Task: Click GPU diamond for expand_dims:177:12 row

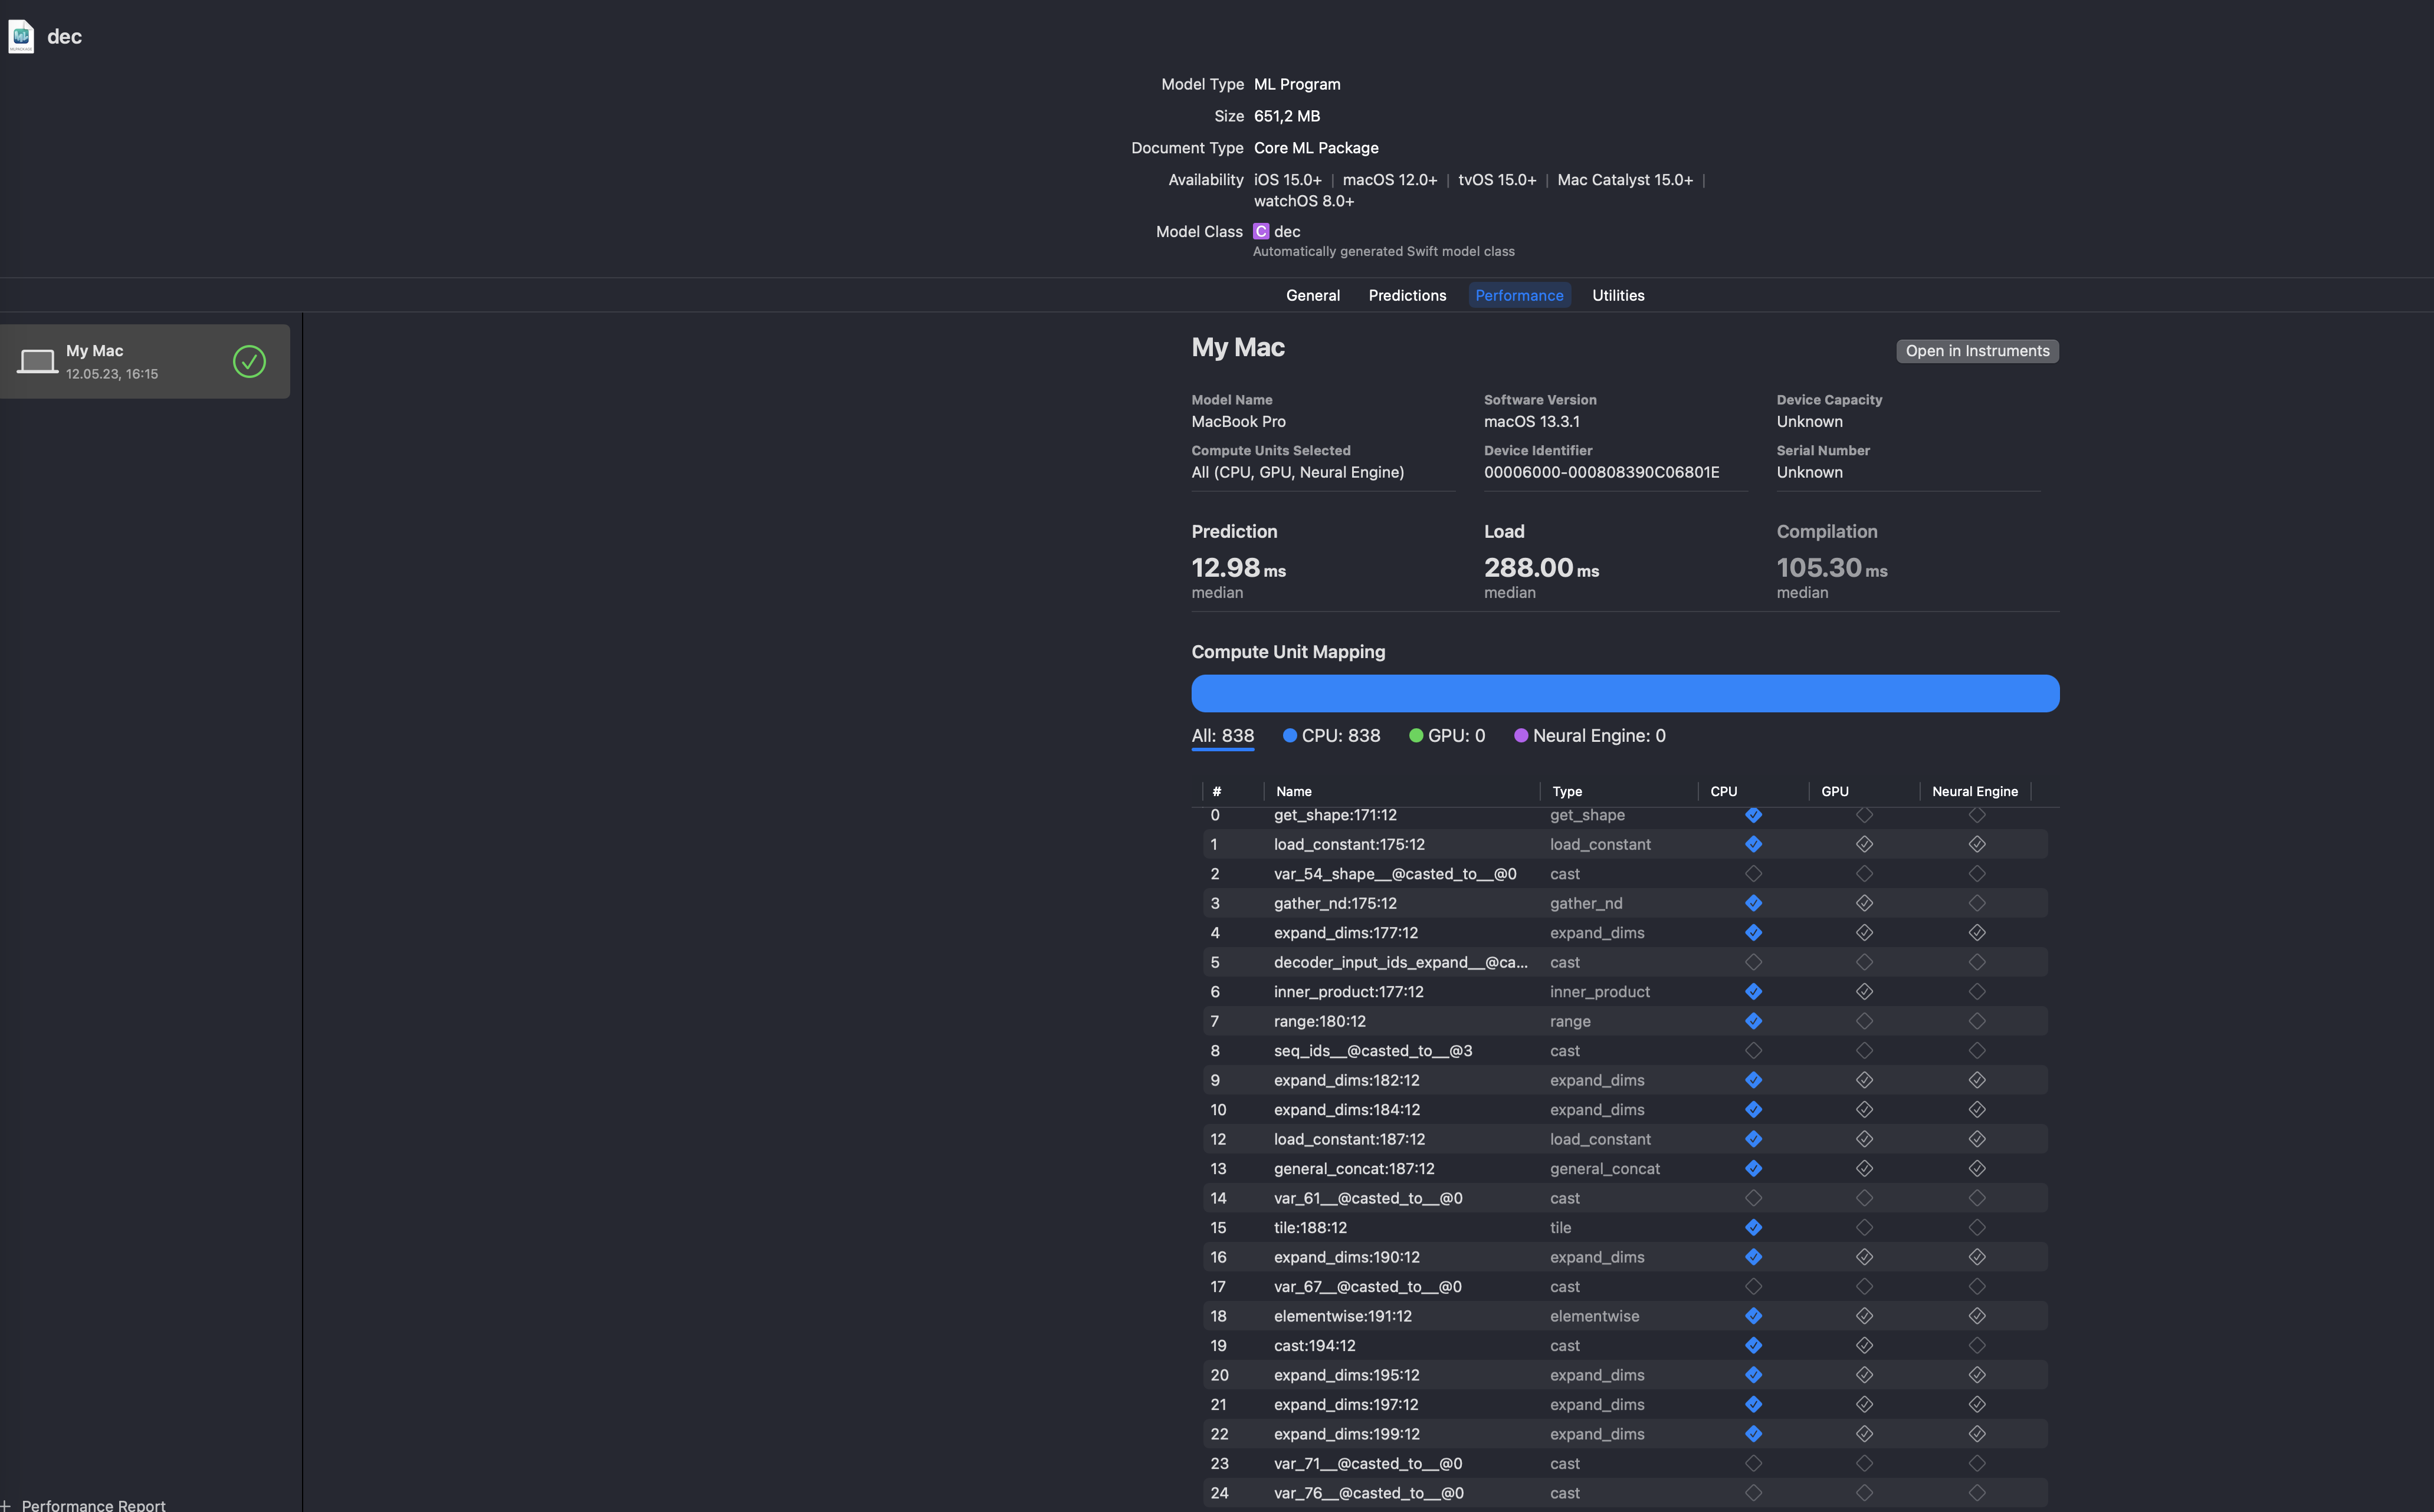Action: click(1864, 933)
